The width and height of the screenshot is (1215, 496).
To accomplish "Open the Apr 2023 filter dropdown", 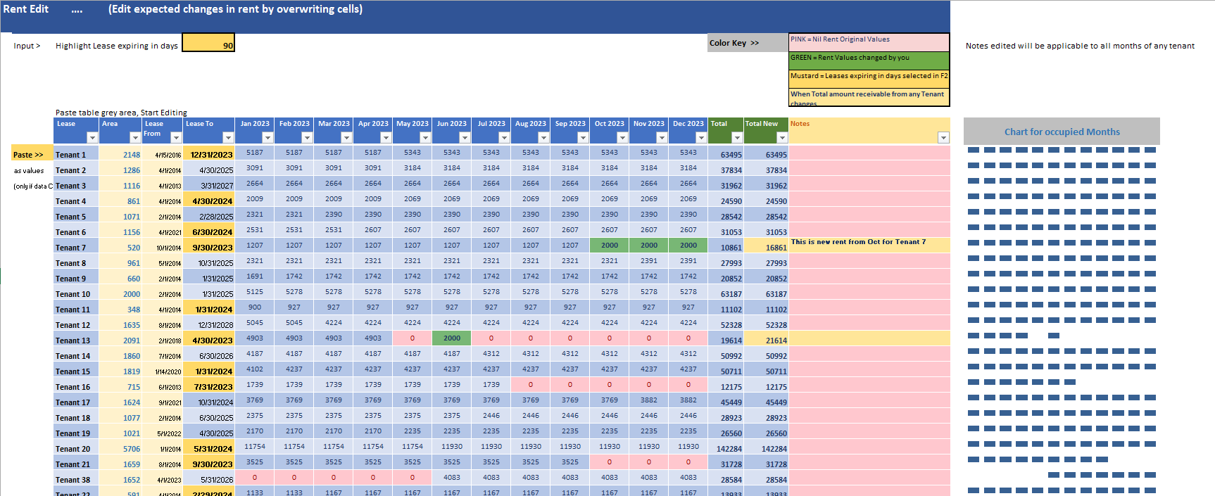I will coord(386,138).
